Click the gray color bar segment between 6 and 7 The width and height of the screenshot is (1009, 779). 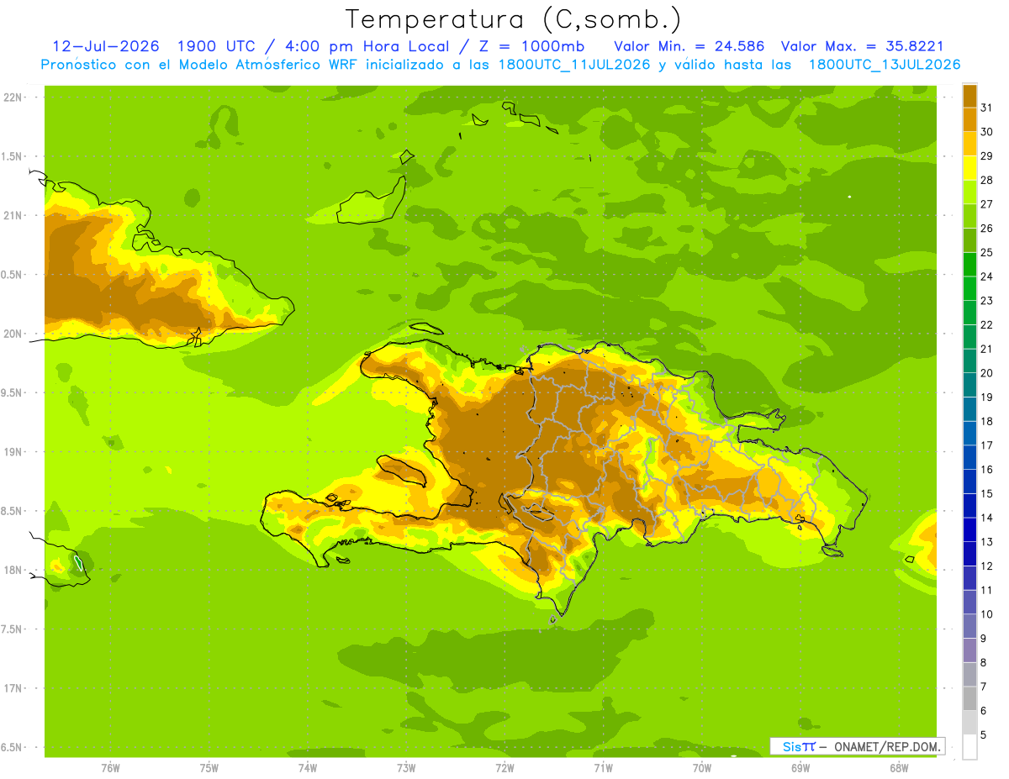tap(969, 698)
